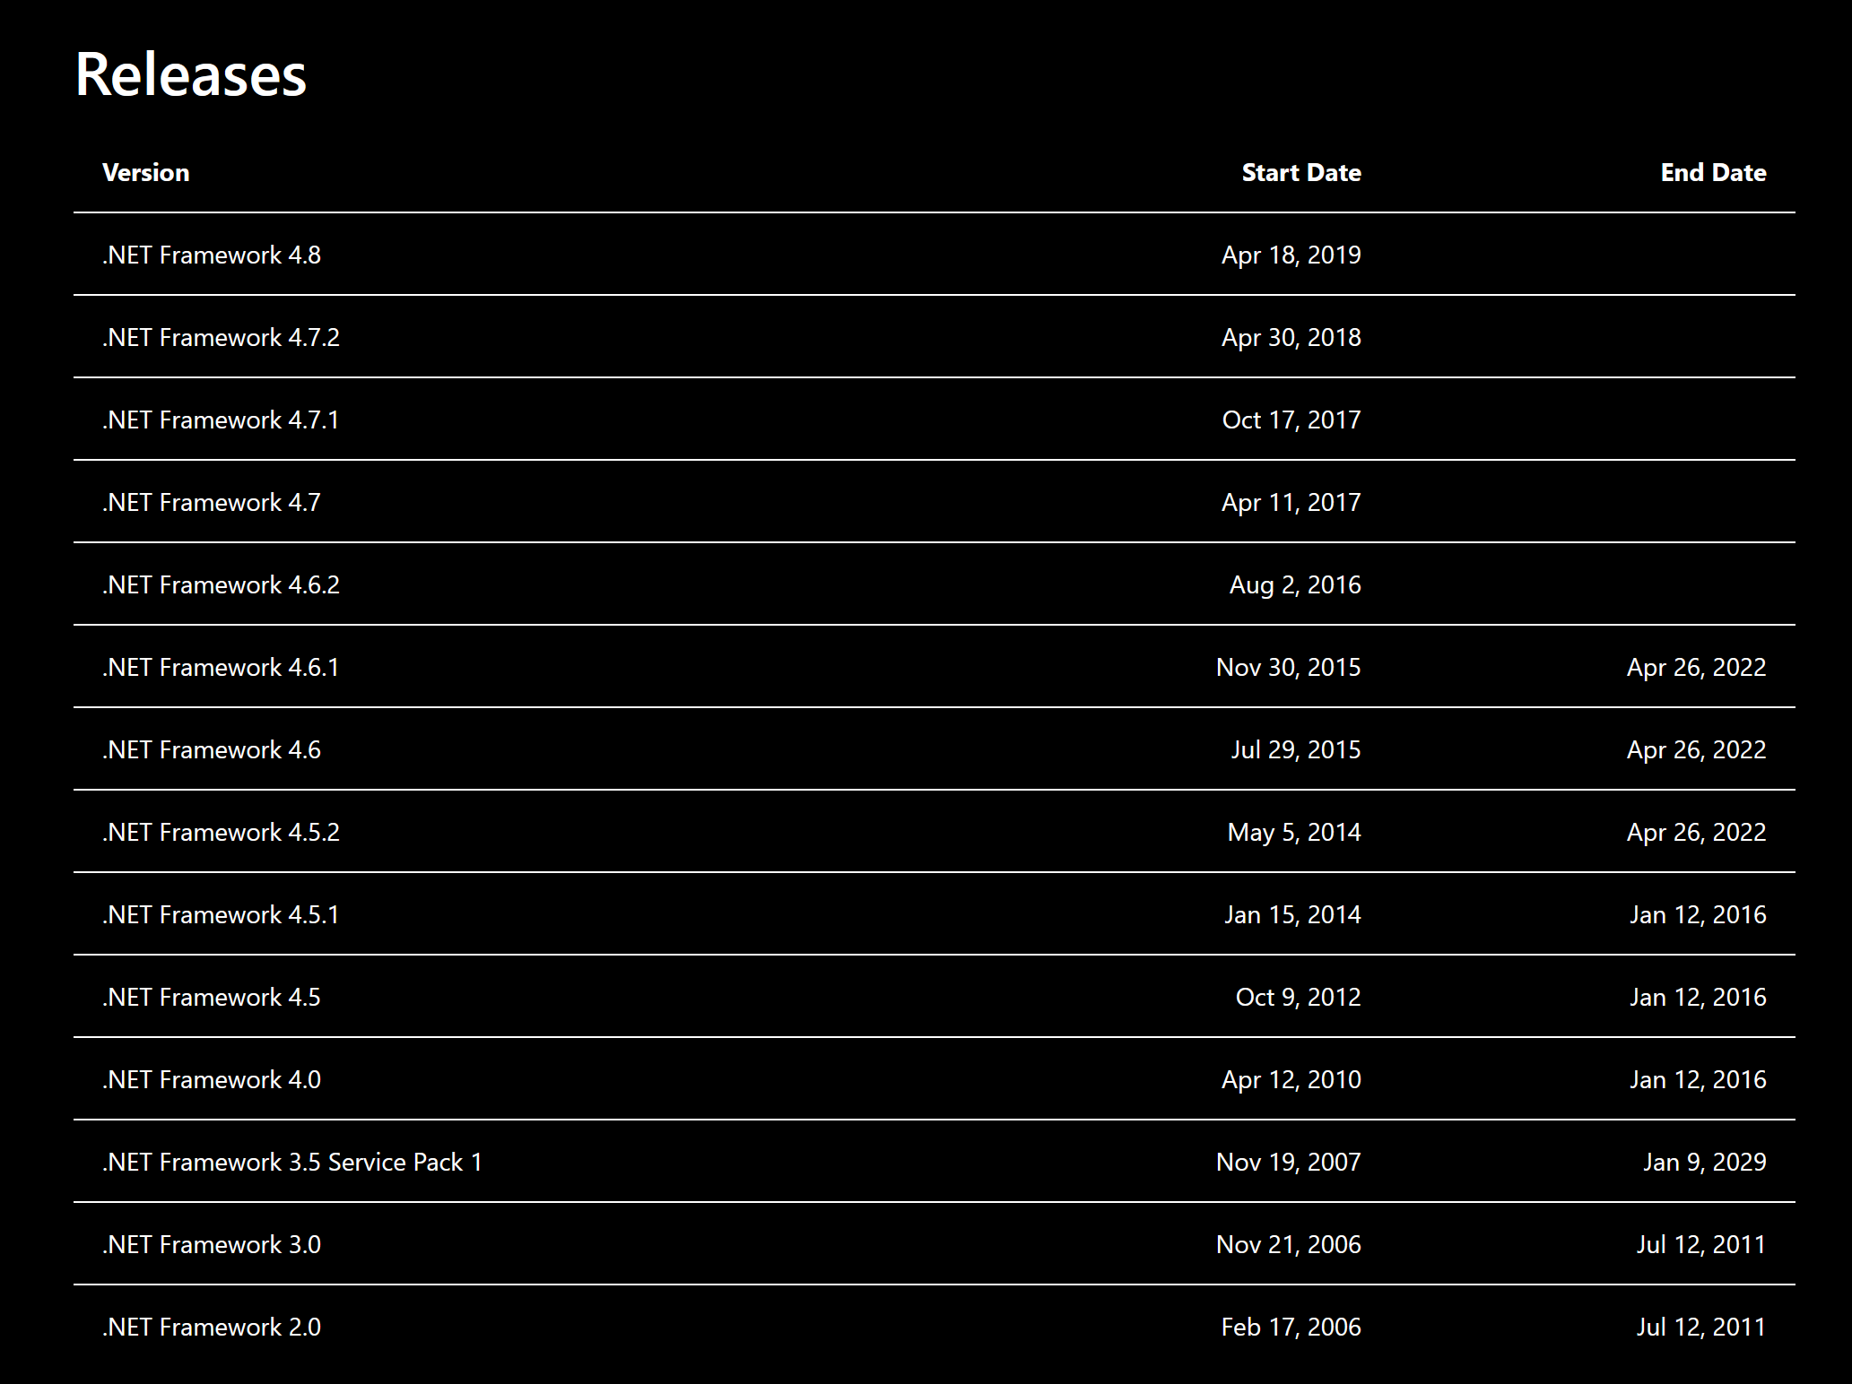Click the End Date column header
This screenshot has height=1384, width=1852.
pyautogui.click(x=1713, y=172)
